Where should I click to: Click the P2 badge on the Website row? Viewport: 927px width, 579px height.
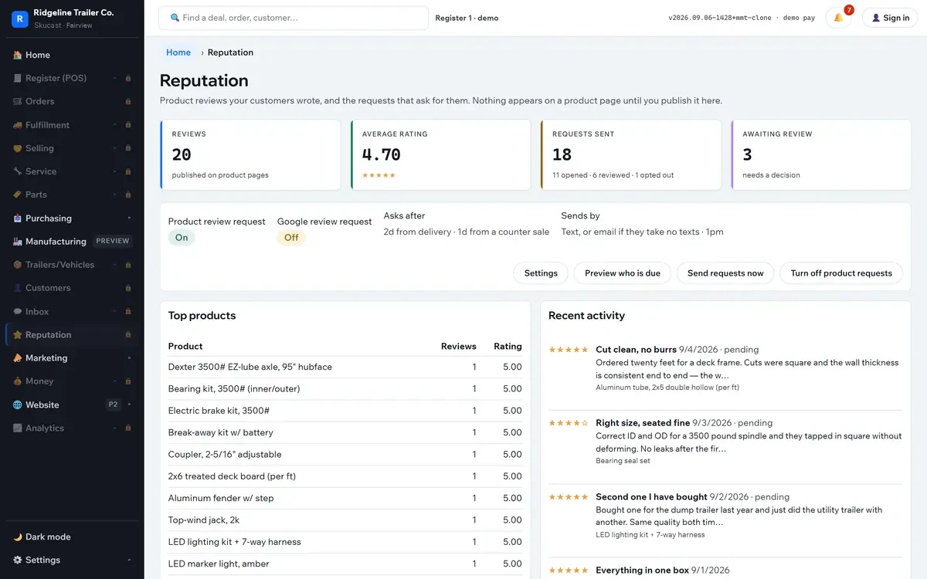click(113, 405)
